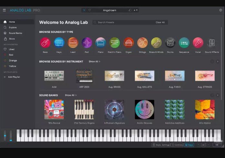Go to Home in sidebar
Viewport: 225px width, 158px height.
pyautogui.click(x=17, y=22)
